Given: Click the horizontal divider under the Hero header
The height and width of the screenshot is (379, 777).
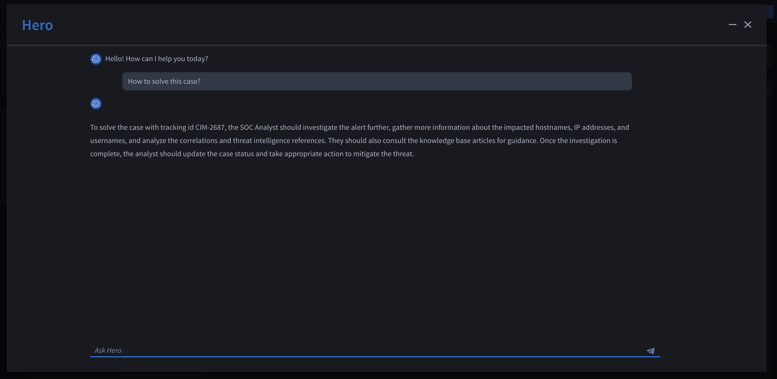Looking at the screenshot, I should coord(386,45).
